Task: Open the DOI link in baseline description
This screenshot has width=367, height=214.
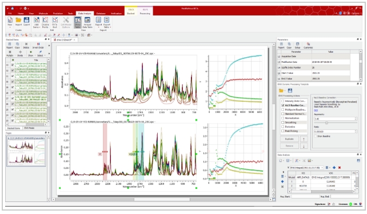Action: (x=316, y=110)
